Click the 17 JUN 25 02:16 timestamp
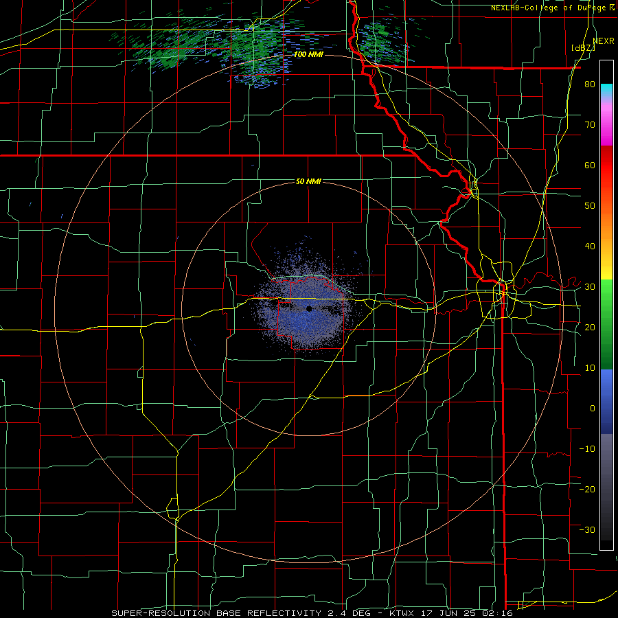Viewport: 618px width, 618px height. tap(468, 613)
